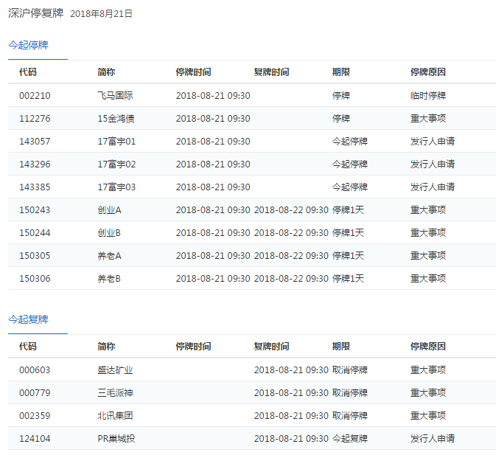The height and width of the screenshot is (458, 496).
Task: Click 代码 column header in 今起停牌 table
Action: click(x=28, y=72)
